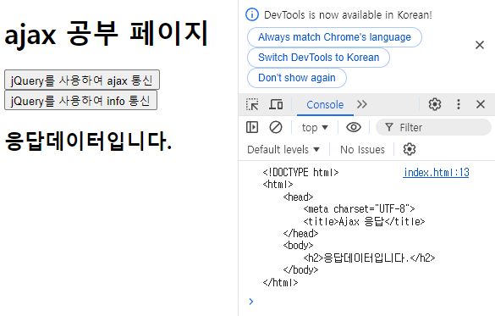This screenshot has width=495, height=316.
Task: Click the <meta charset="UTF-8"> line
Action: point(359,209)
